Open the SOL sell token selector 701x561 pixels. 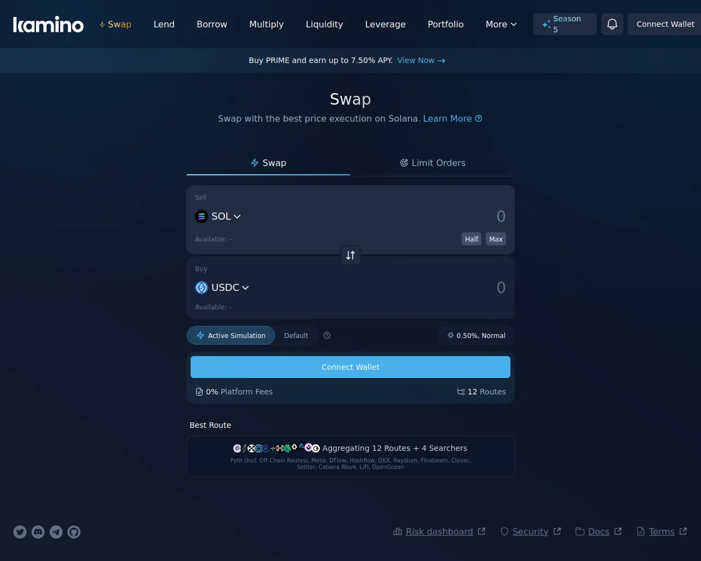(x=218, y=216)
